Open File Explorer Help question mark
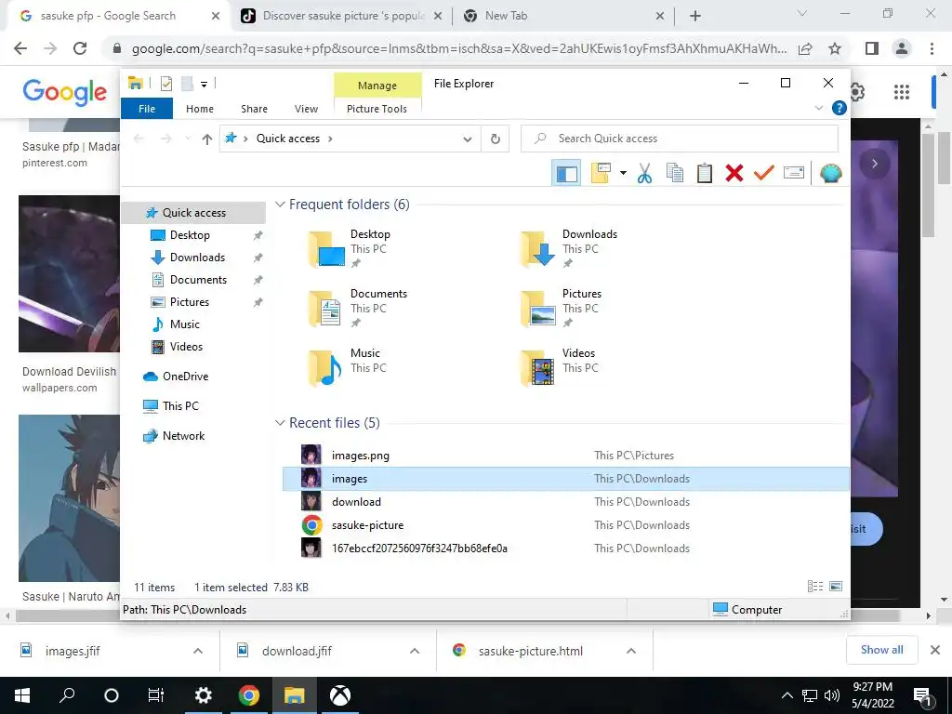Screen dimensions: 952x714 tap(840, 108)
